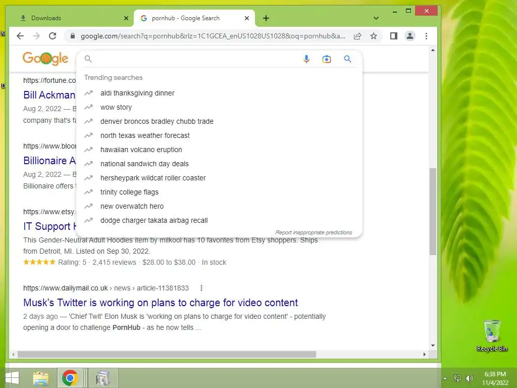The height and width of the screenshot is (388, 517).
Task: Click the scroll-right arrow of horizontal scrollbar
Action: (424, 354)
